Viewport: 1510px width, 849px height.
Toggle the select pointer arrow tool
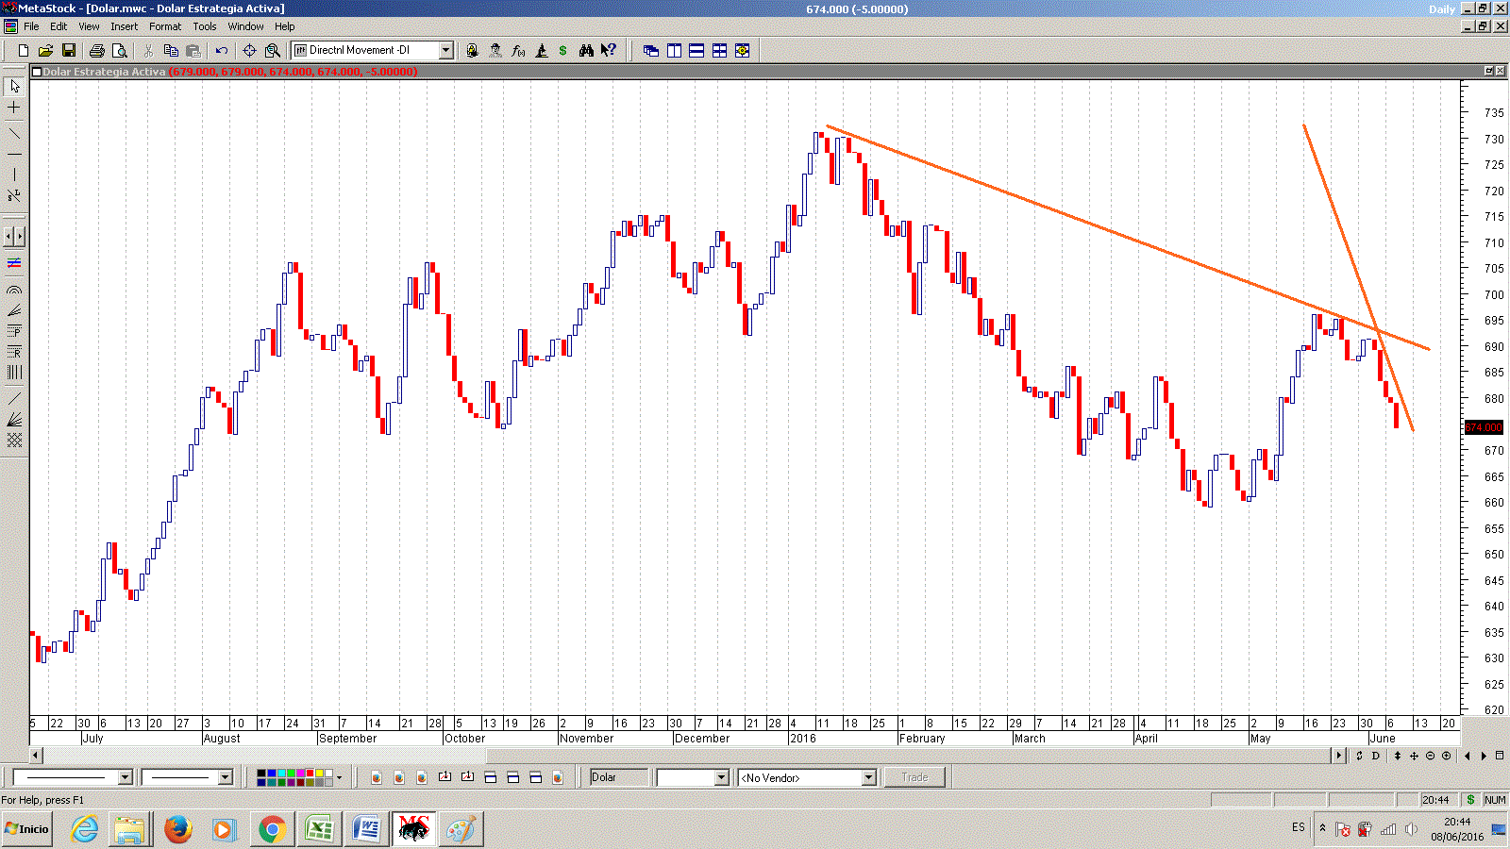click(14, 86)
